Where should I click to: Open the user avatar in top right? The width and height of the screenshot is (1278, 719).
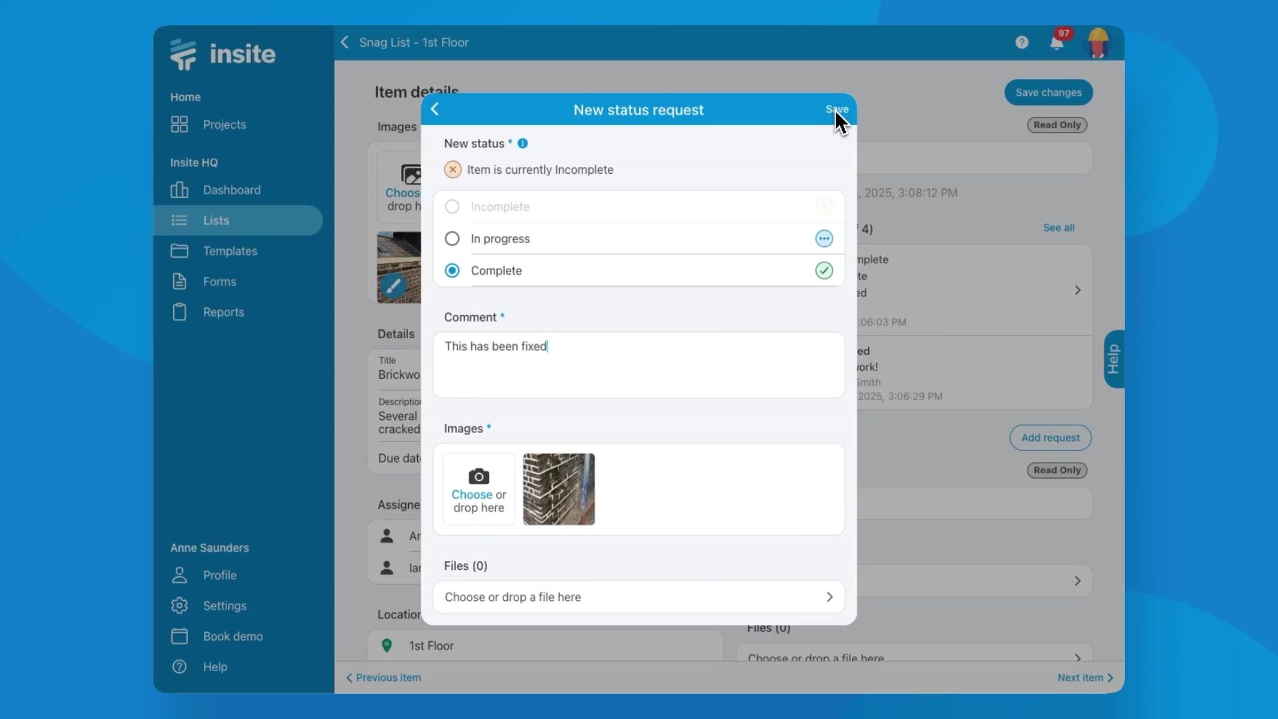coord(1098,43)
